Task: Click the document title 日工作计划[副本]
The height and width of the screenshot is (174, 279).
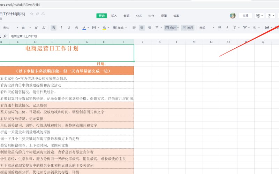Action: 12,14
